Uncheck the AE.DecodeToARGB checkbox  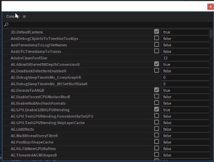[157, 90]
